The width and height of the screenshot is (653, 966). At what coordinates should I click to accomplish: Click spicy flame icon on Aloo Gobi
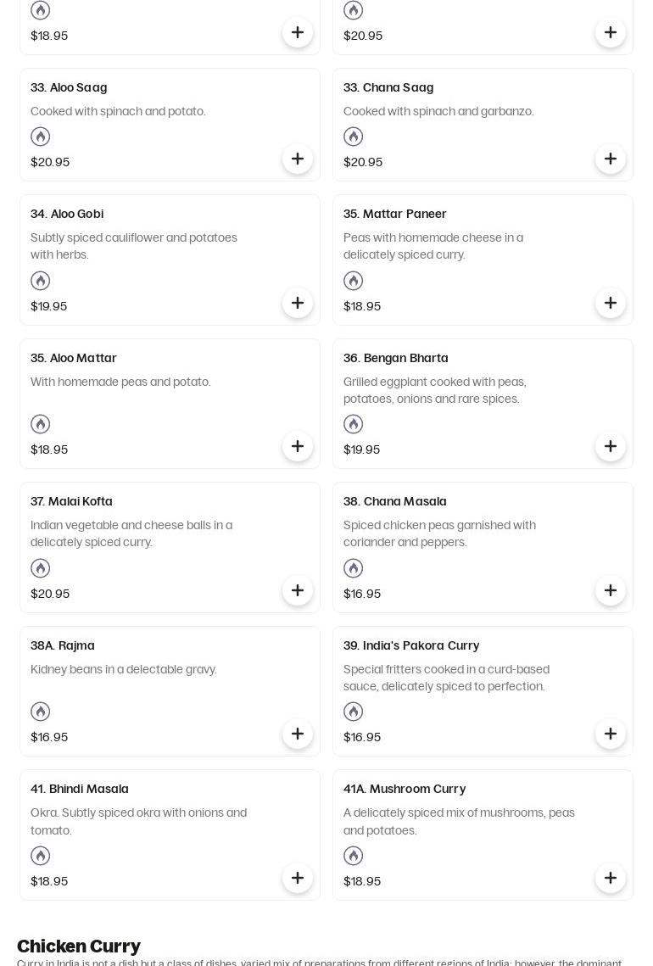41,281
